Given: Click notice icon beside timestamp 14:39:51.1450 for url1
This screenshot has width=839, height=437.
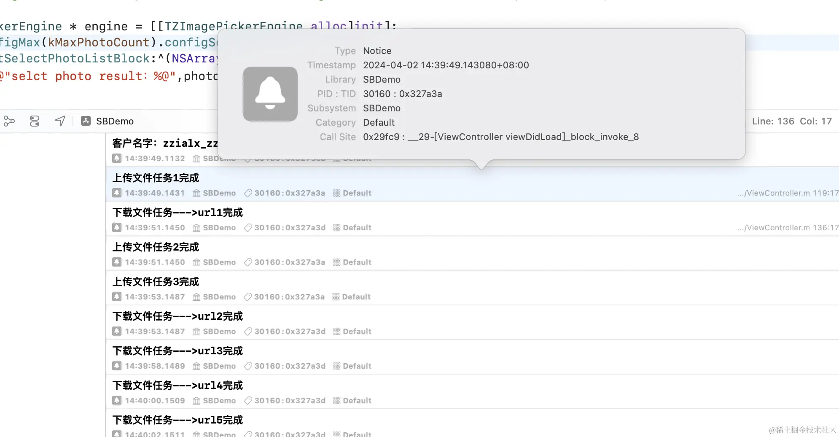Looking at the screenshot, I should (x=117, y=228).
